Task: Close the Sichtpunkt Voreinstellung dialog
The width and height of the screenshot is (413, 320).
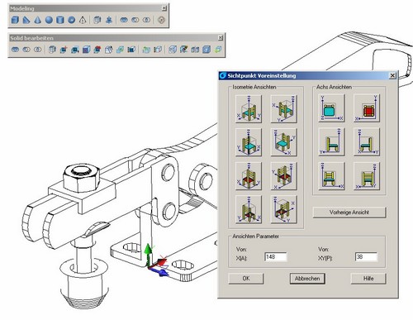Action: pos(392,75)
